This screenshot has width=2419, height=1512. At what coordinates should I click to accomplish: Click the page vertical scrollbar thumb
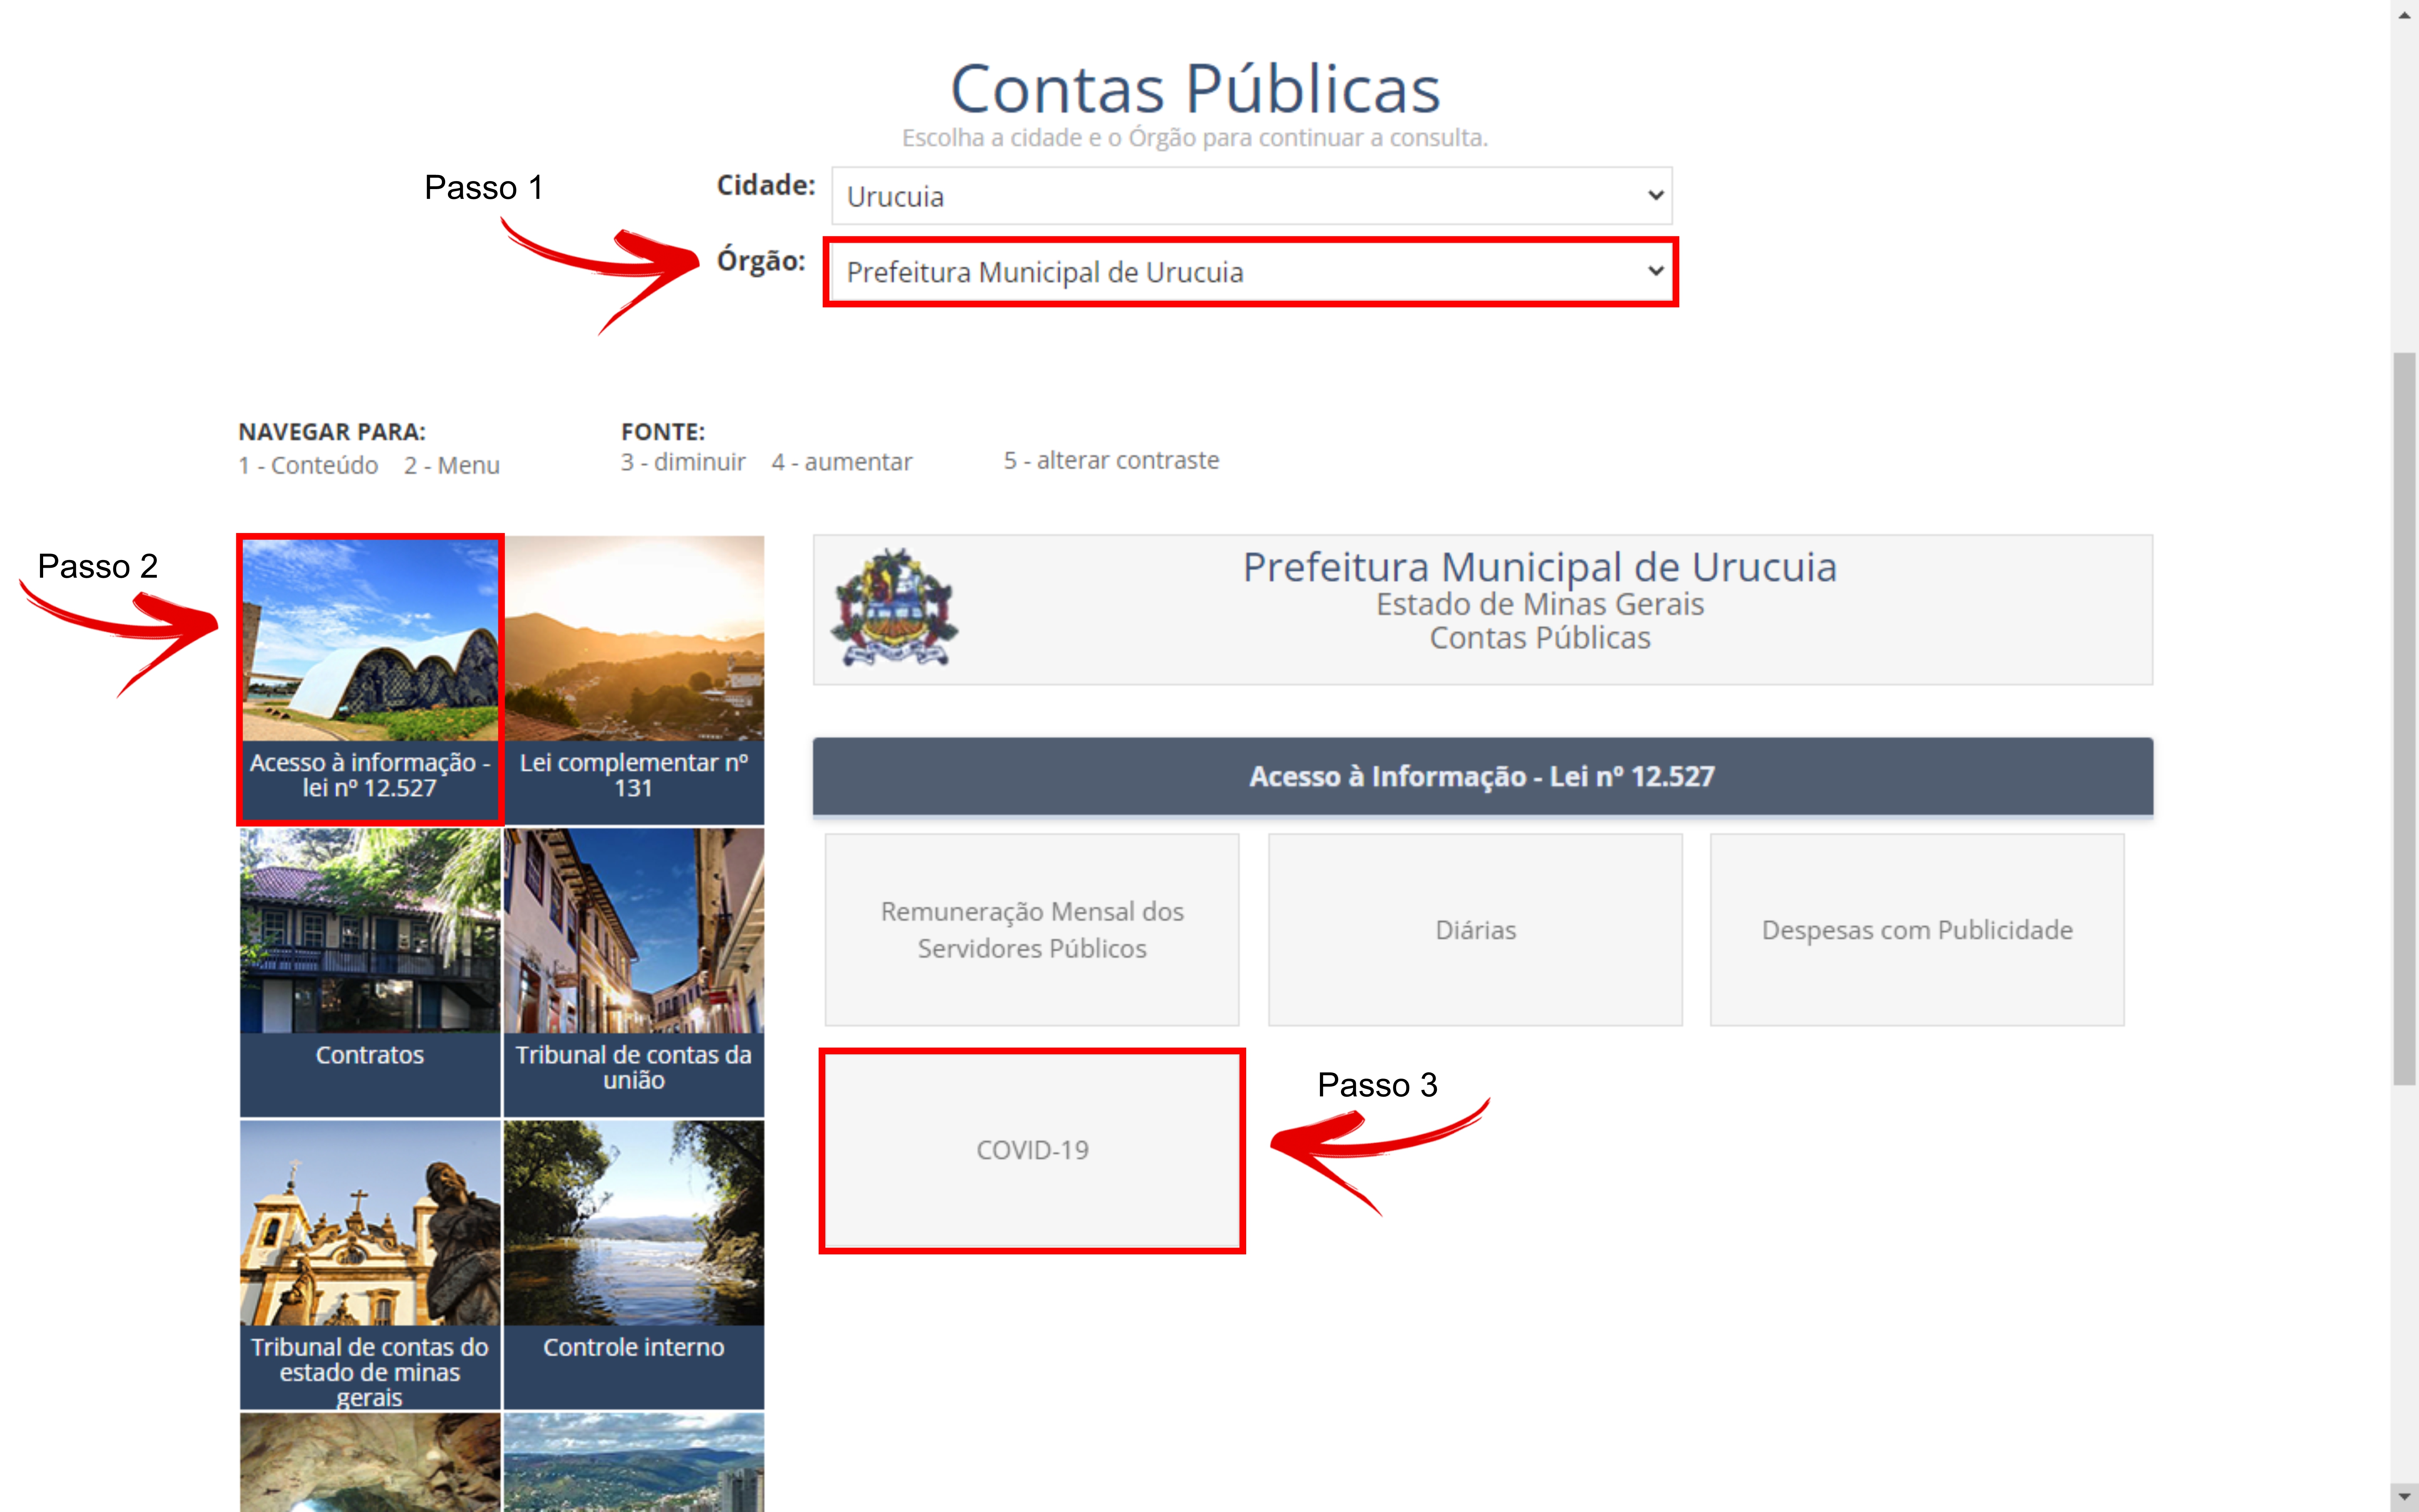pyautogui.click(x=2405, y=718)
